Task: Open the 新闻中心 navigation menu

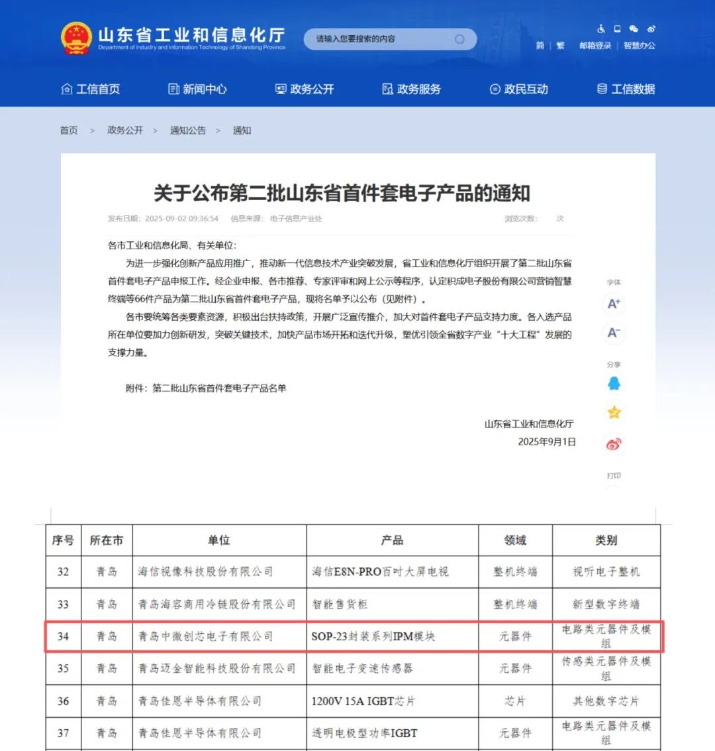Action: pos(198,89)
